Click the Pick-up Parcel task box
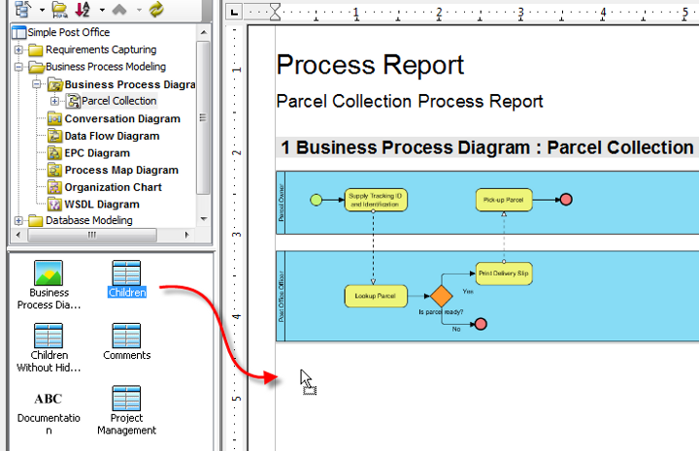This screenshot has height=451, width=699. pyautogui.click(x=504, y=200)
